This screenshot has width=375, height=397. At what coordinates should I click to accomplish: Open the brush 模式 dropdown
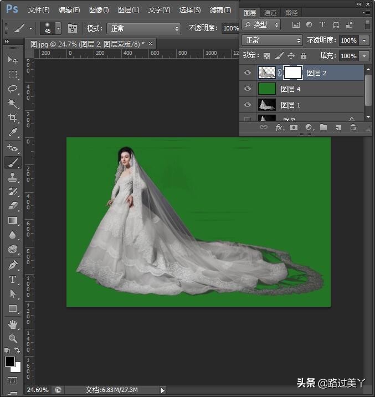pyautogui.click(x=143, y=28)
